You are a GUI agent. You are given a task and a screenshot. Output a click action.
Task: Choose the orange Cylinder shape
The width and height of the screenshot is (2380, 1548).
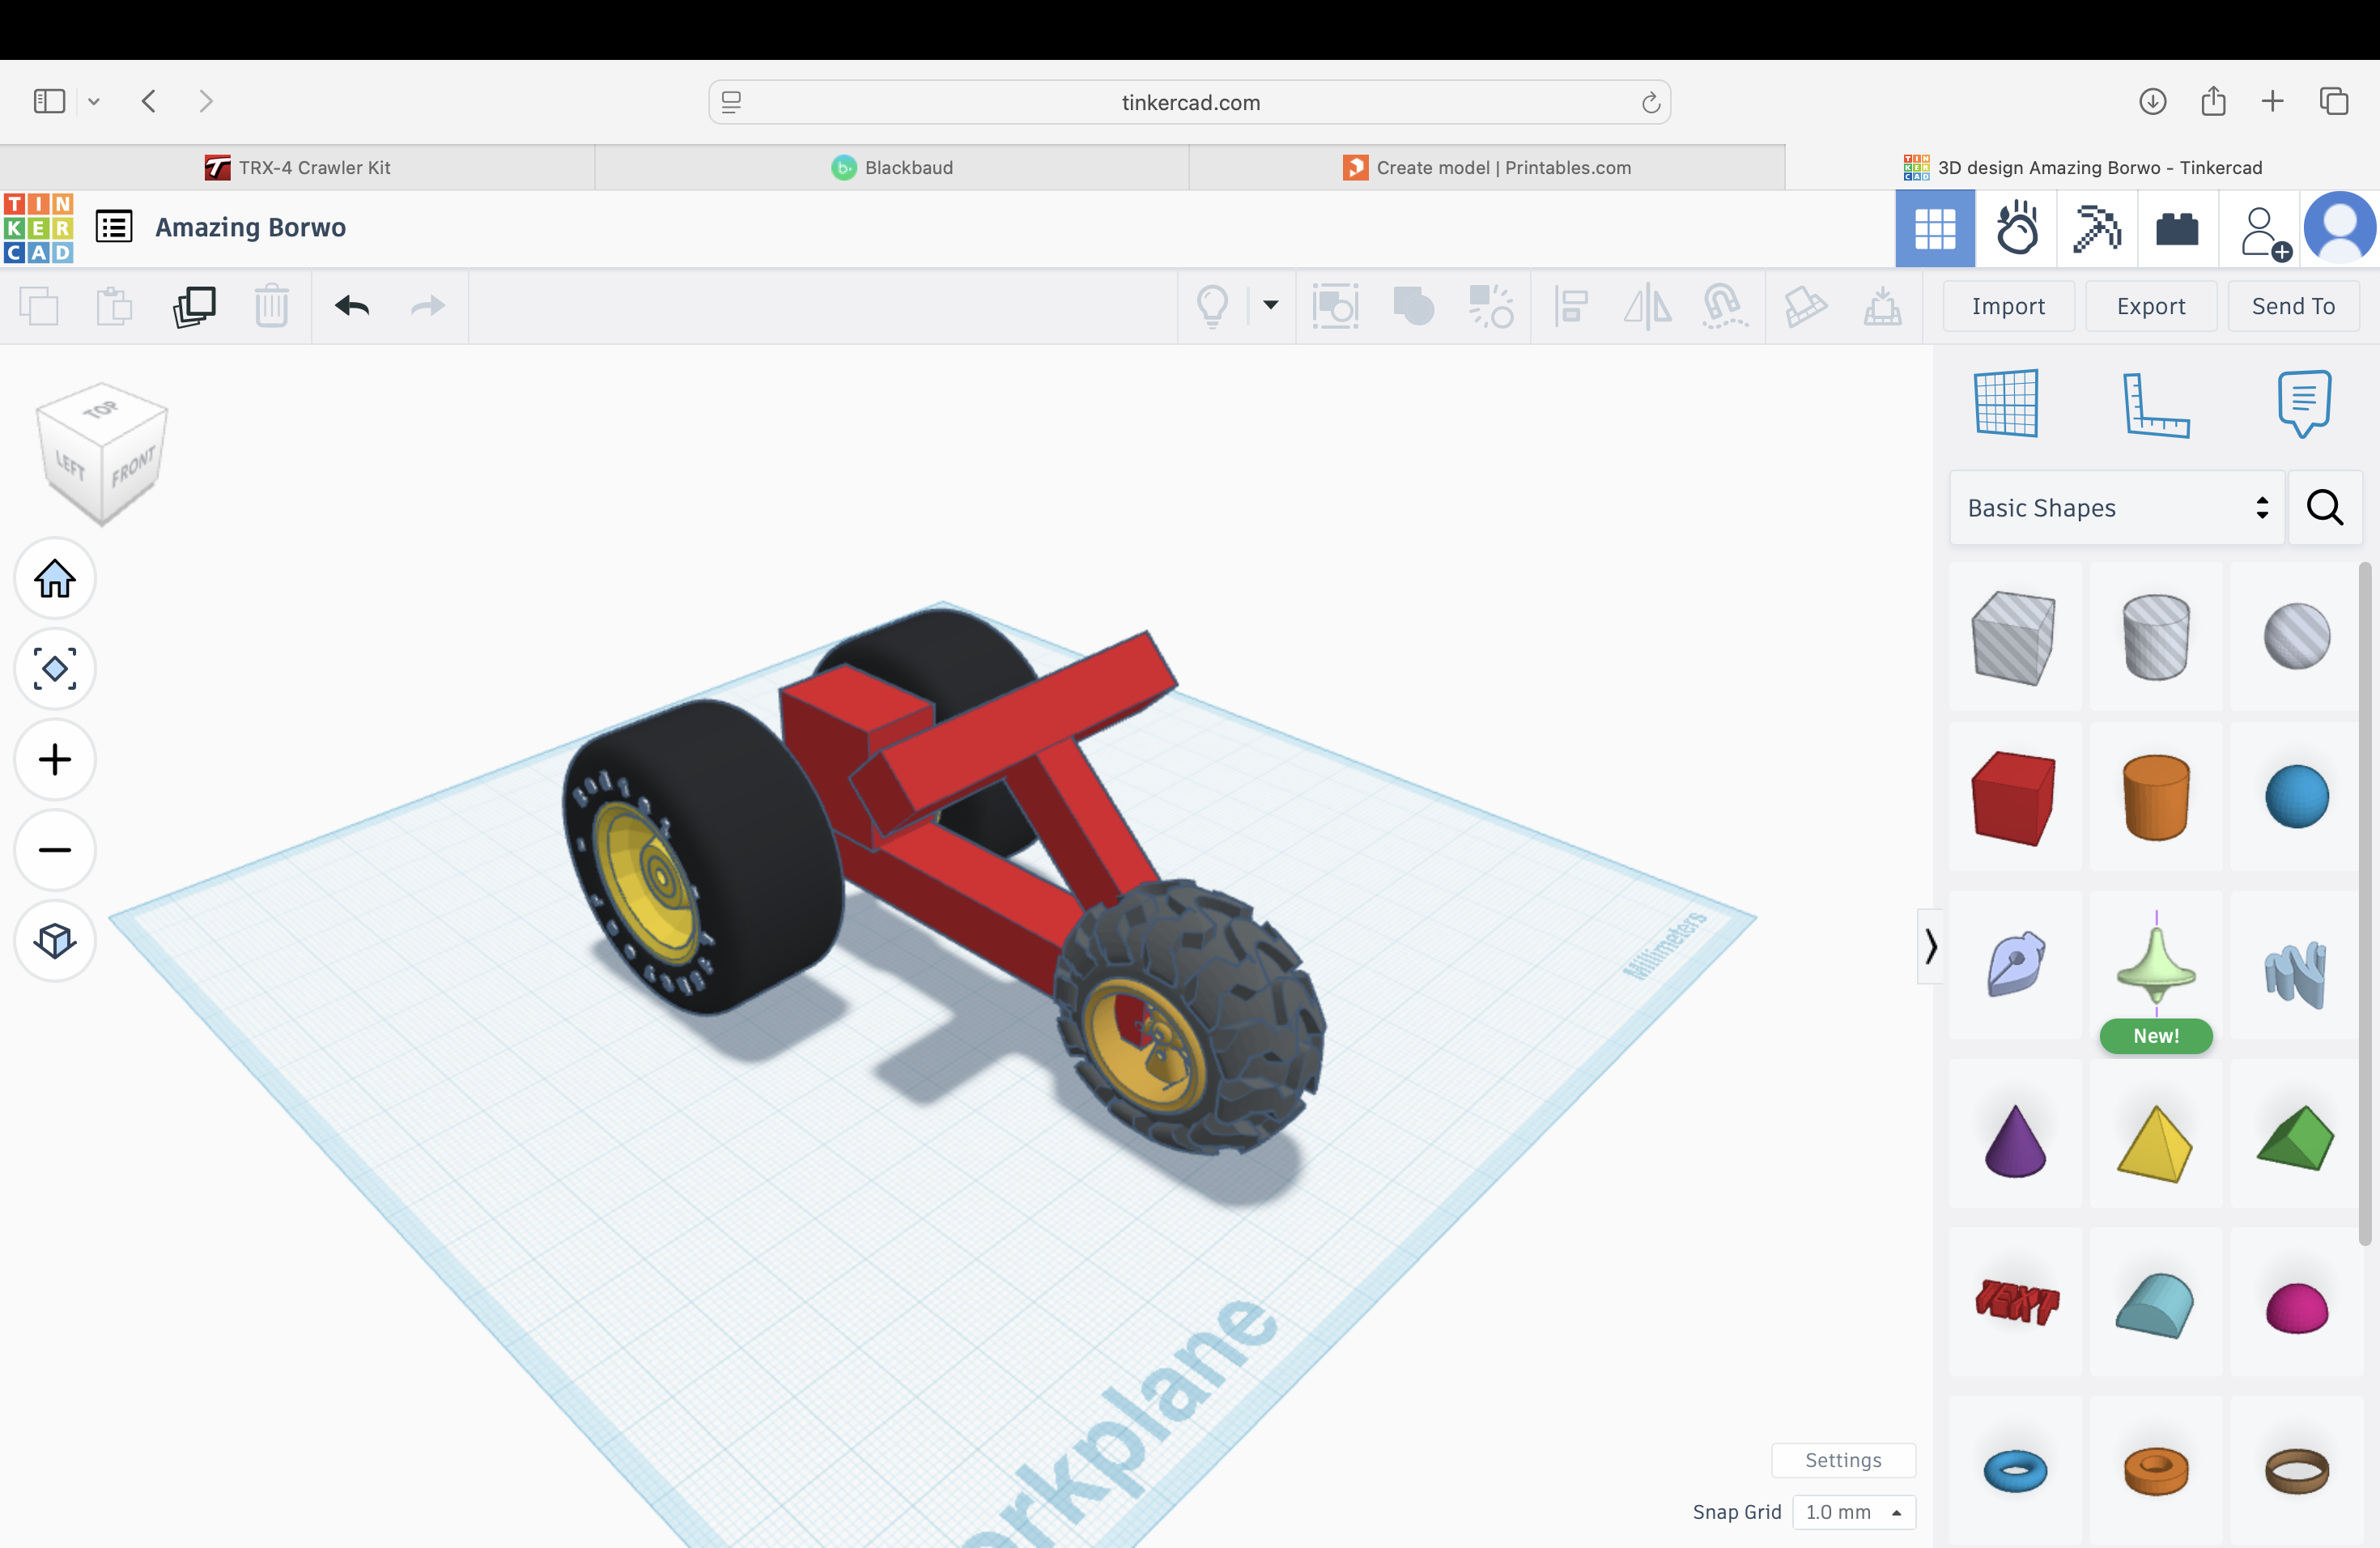point(2156,797)
